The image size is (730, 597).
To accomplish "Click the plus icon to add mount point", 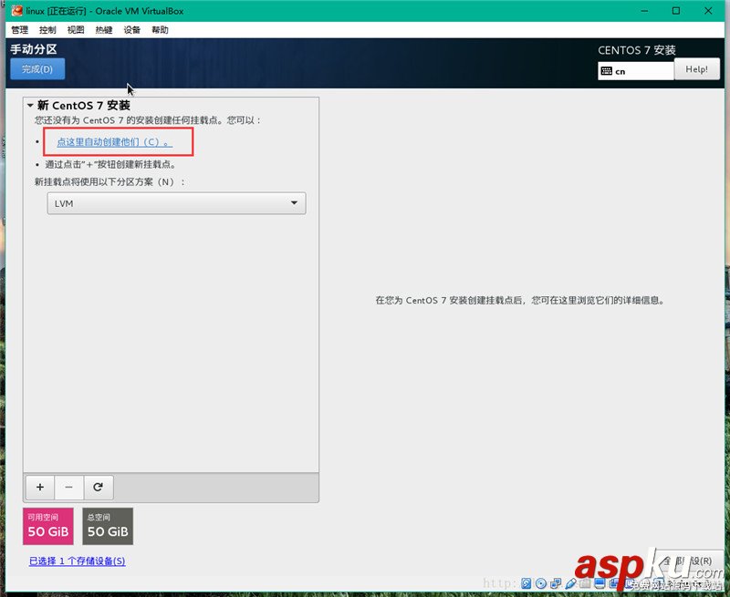I will [x=40, y=488].
